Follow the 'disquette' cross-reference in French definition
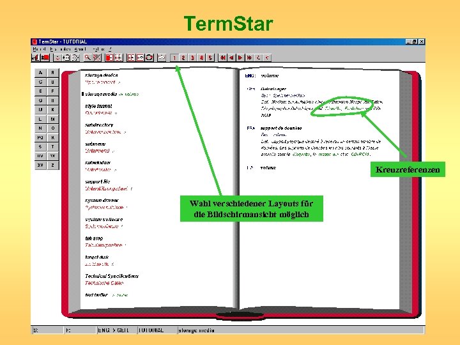The image size is (460, 345). coord(302,154)
